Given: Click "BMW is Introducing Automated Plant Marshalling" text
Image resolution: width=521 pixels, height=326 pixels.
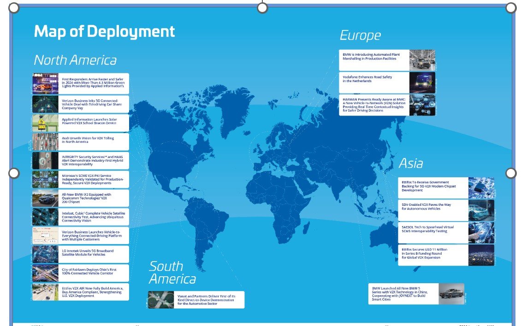Looking at the screenshot, I should pyautogui.click(x=371, y=57).
